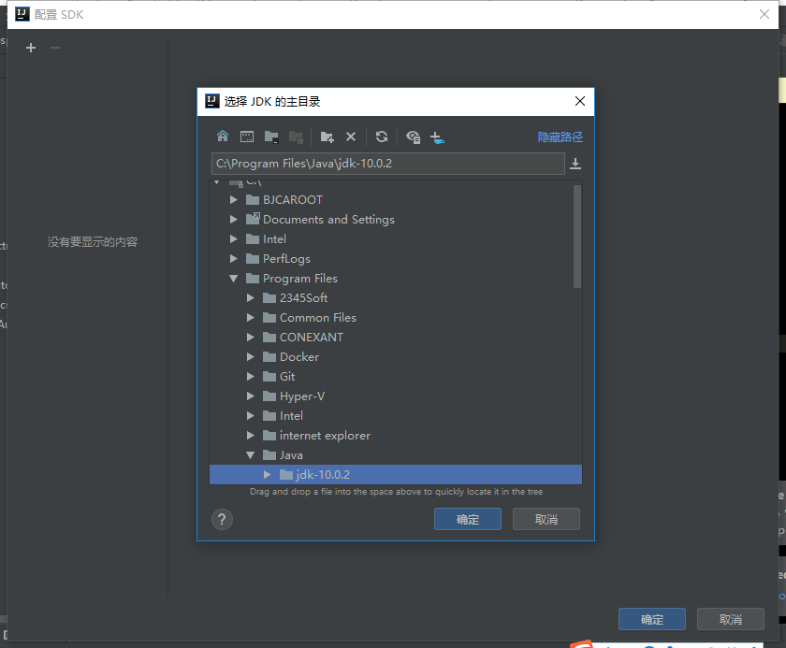Screen dimensions: 786x648
Task: Expand the PerfLogs folder
Action: point(234,259)
